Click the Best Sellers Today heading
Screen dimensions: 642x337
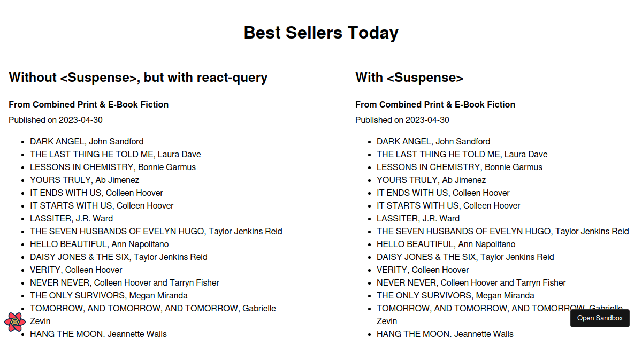(321, 33)
